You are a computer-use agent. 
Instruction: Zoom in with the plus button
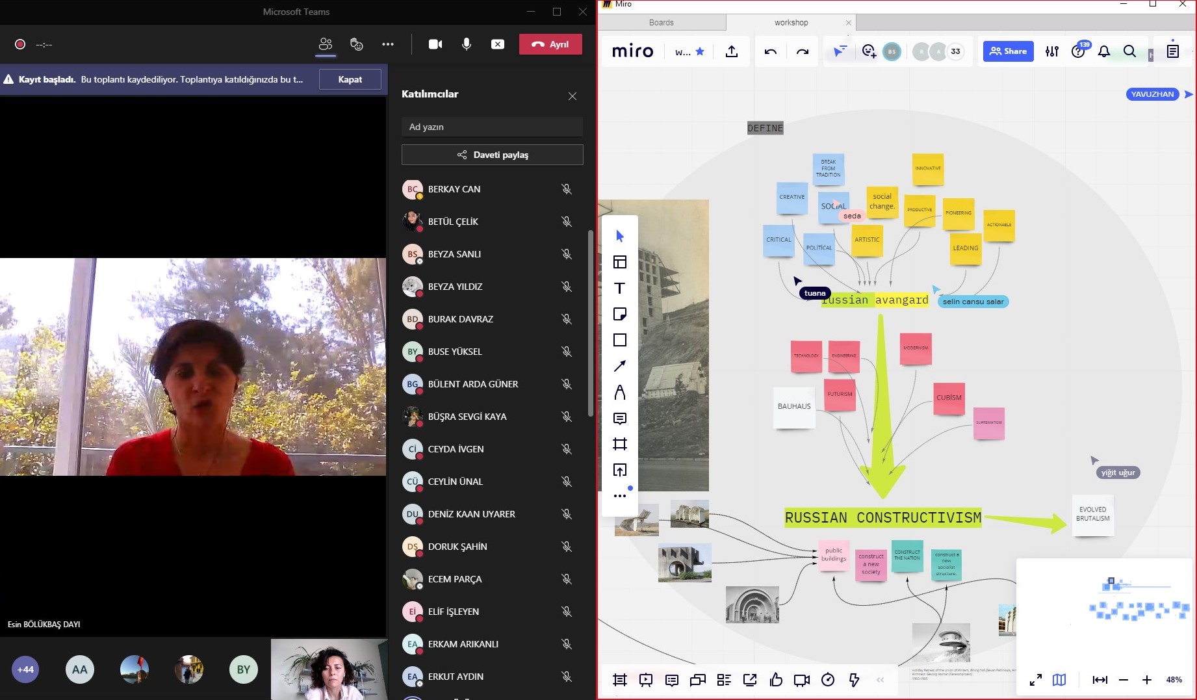click(1147, 680)
